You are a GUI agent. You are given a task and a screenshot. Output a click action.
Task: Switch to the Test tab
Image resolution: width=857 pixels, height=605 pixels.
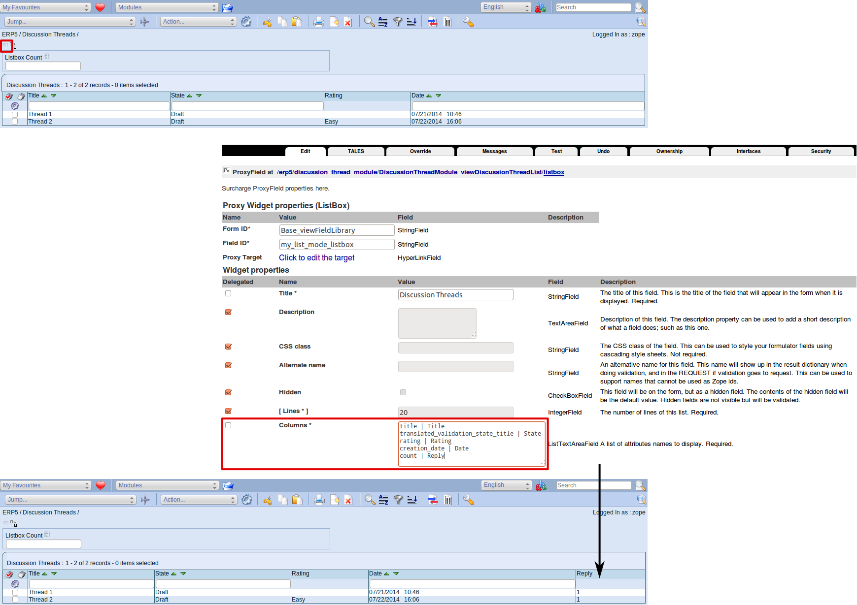557,152
